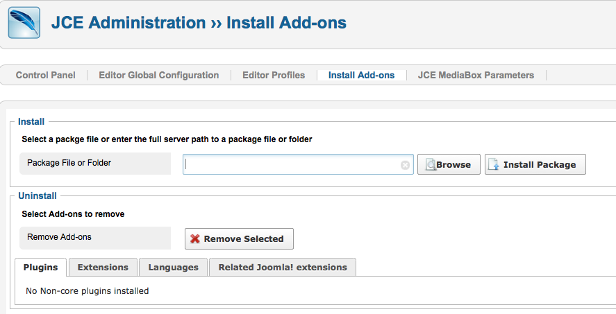
Task: Clear the package path with the x icon
Action: (405, 165)
